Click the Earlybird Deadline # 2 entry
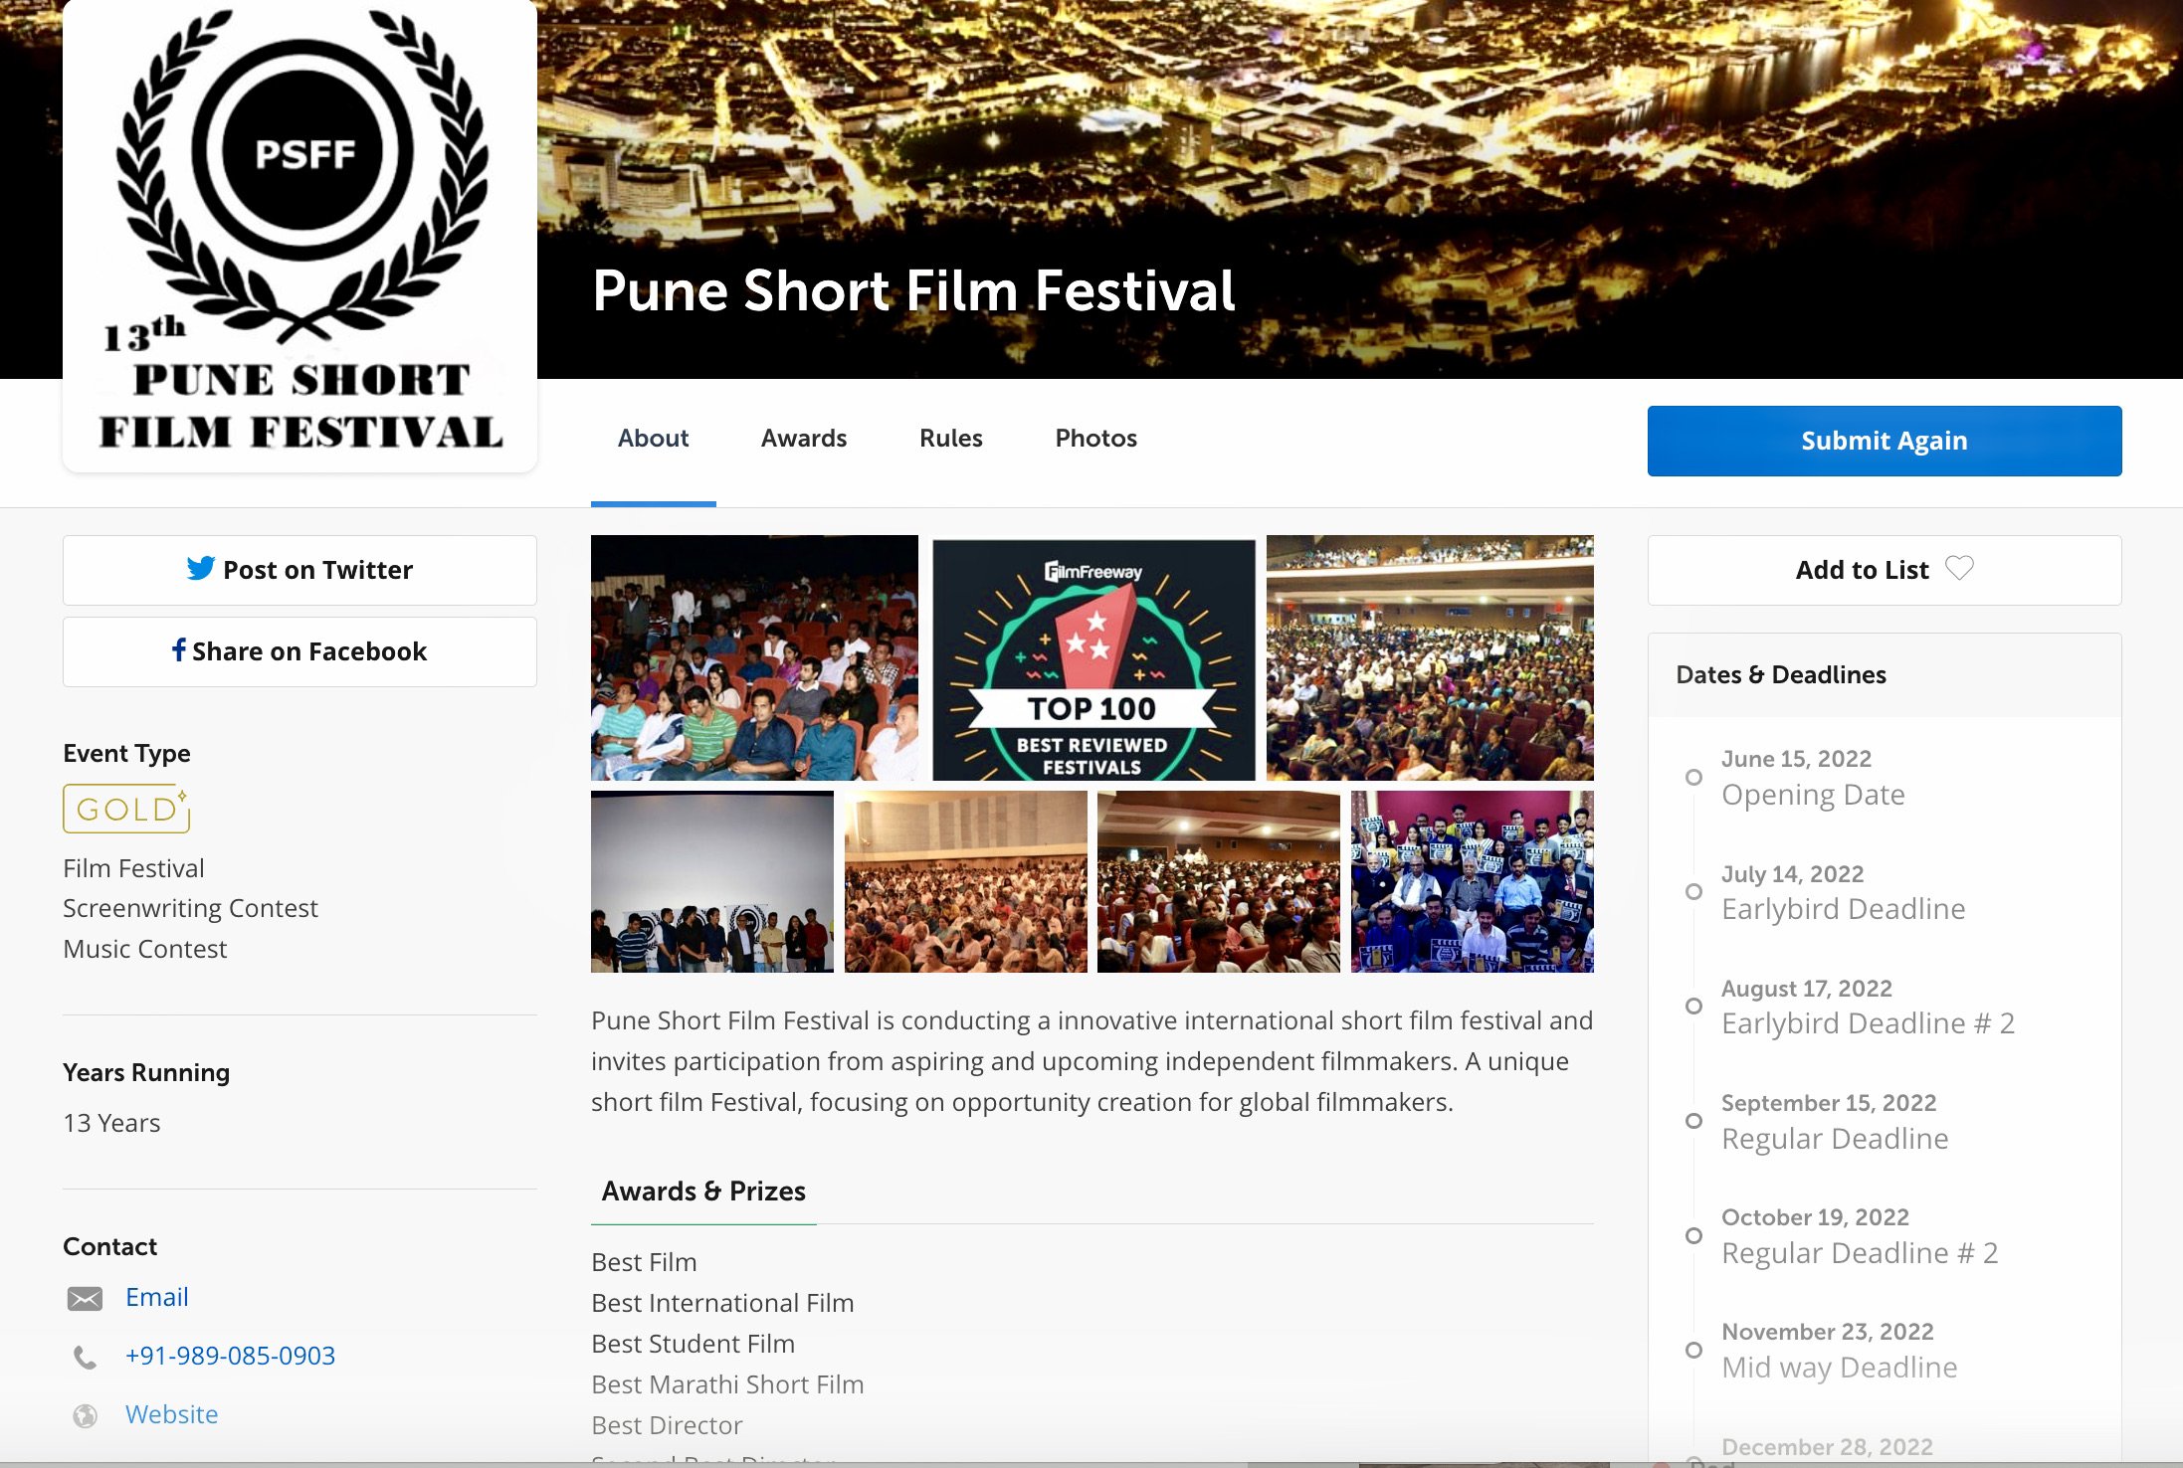Viewport: 2183px width, 1468px height. click(x=1868, y=1023)
